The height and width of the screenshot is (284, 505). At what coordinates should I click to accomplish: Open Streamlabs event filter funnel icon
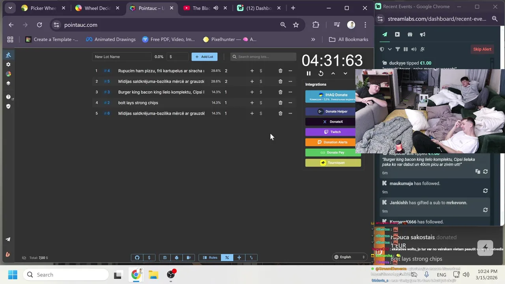[x=397, y=49]
